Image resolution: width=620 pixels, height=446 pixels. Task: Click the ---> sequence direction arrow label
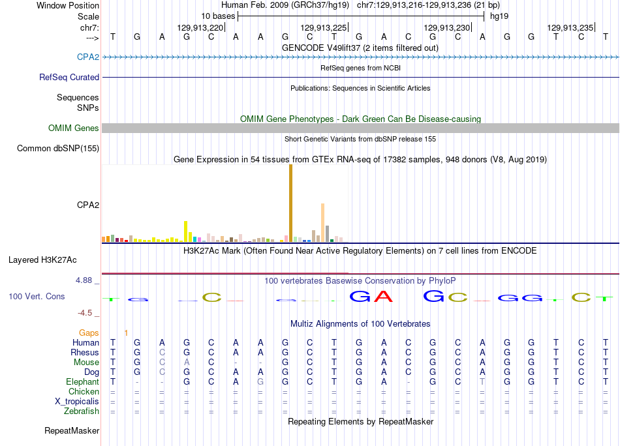pyautogui.click(x=93, y=38)
